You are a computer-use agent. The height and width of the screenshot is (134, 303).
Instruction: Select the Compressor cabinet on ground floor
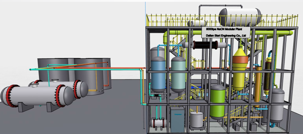click(177, 119)
